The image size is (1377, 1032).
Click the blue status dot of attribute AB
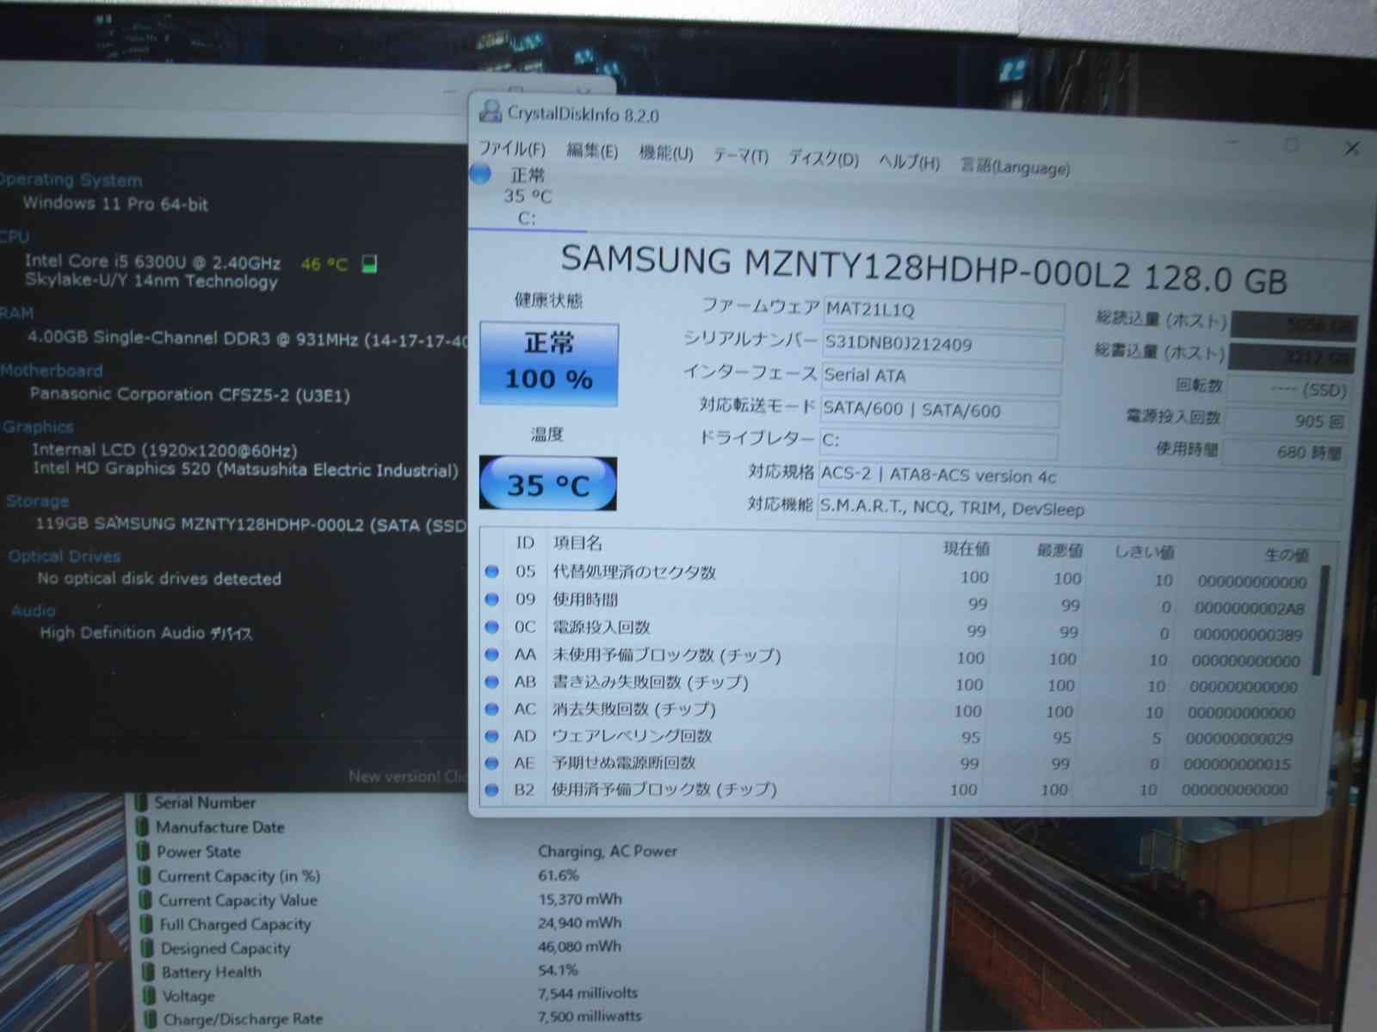point(492,682)
